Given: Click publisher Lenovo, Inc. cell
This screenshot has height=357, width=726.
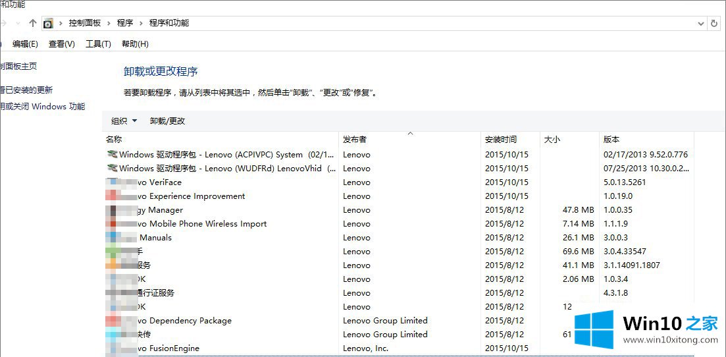Looking at the screenshot, I should 366,348.
